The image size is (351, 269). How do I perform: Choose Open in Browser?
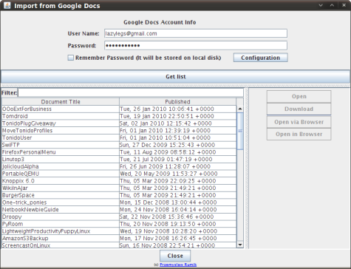point(299,134)
